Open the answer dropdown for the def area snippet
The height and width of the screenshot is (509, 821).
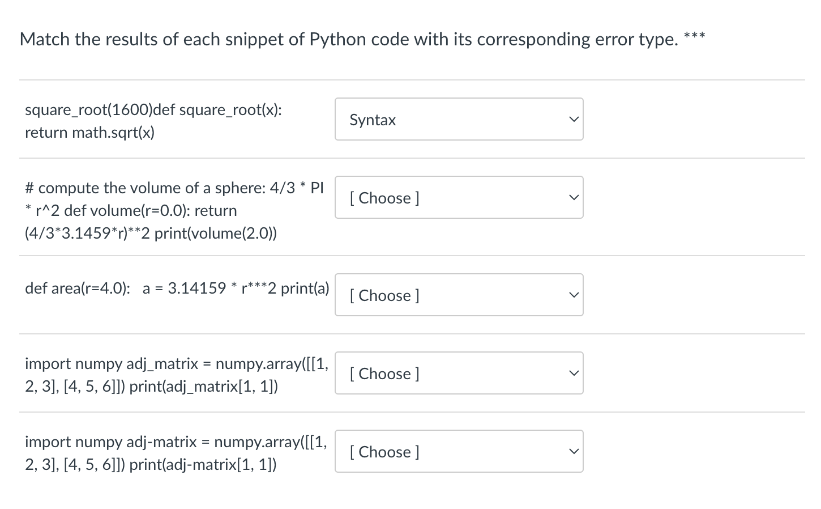click(459, 295)
